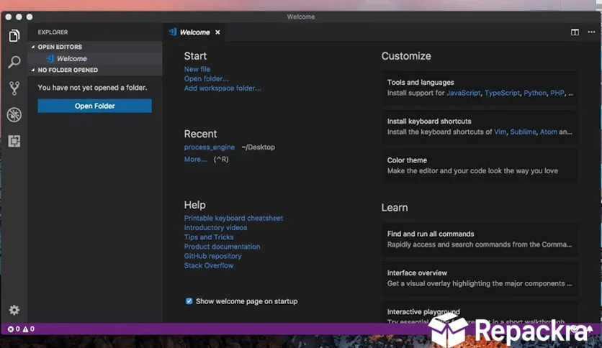Open the Interactive playground card
The height and width of the screenshot is (348, 602).
480,312
